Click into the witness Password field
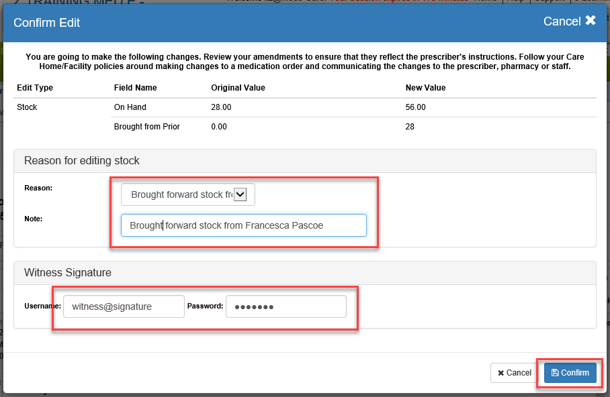This screenshot has height=397, width=610. [286, 306]
